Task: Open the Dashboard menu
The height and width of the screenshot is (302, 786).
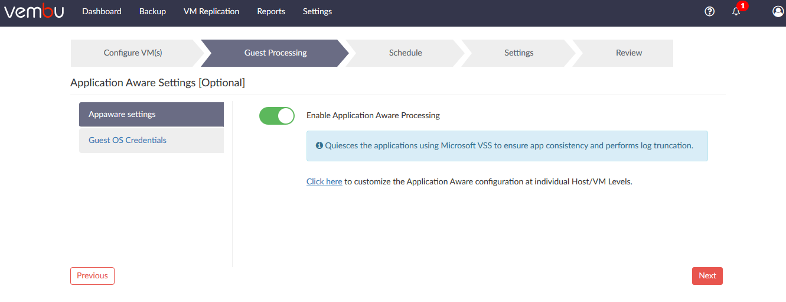Action: (x=102, y=11)
